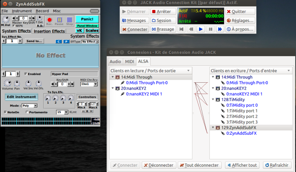296x172 pixels.
Task: Click the Edit instrument button
Action: point(21,97)
